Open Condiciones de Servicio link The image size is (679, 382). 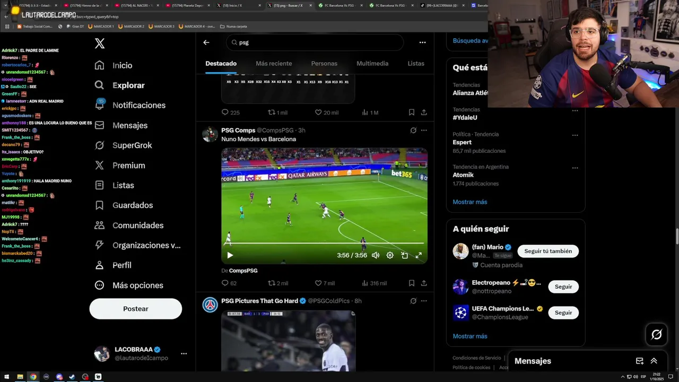coord(476,358)
